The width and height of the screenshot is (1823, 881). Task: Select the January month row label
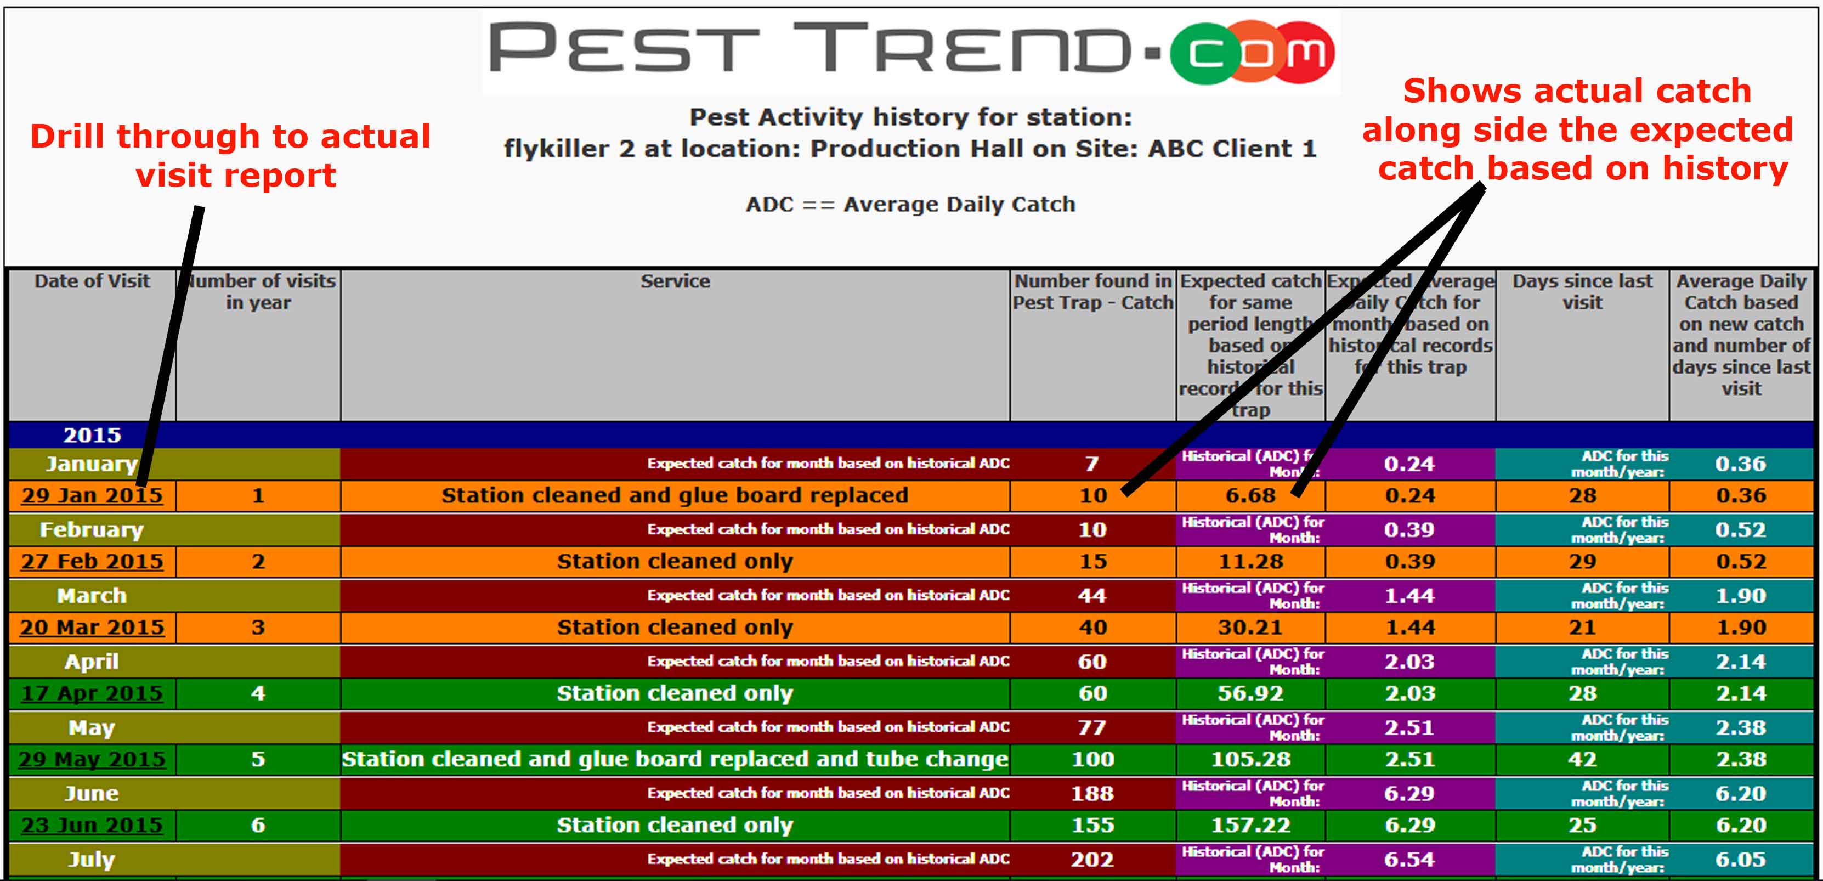tap(92, 464)
